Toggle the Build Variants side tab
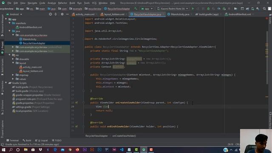 tap(2, 67)
